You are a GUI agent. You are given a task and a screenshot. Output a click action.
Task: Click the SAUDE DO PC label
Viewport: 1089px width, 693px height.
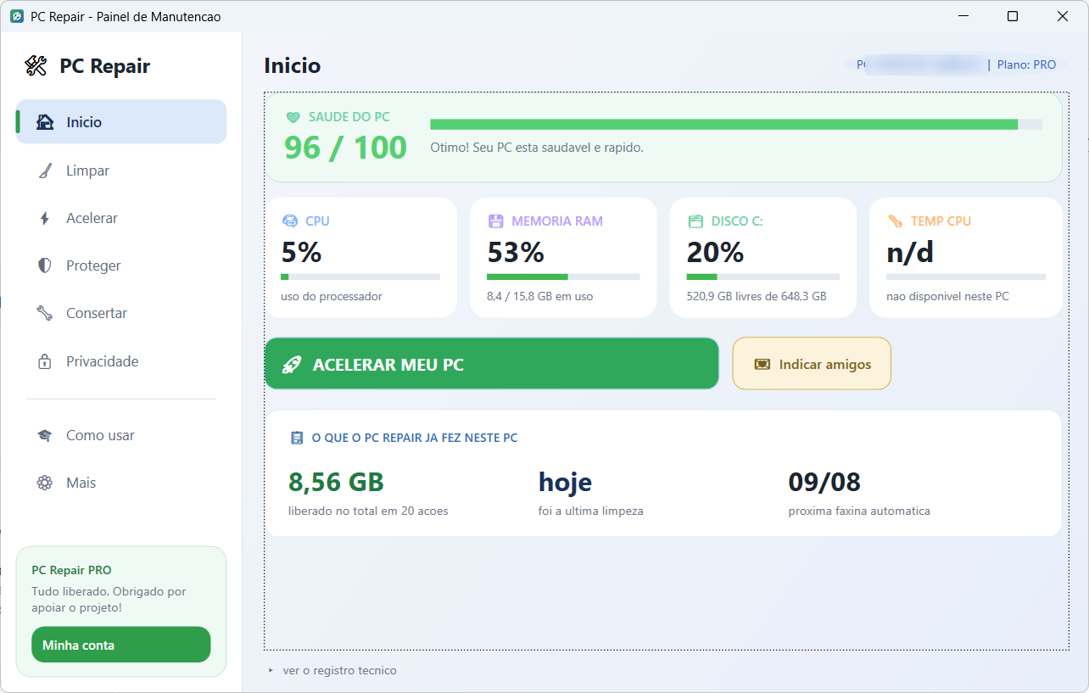point(349,117)
